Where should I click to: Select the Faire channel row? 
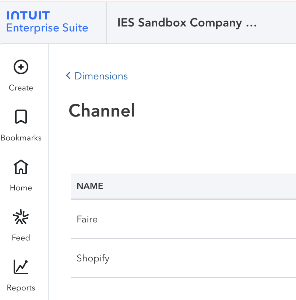tap(87, 219)
